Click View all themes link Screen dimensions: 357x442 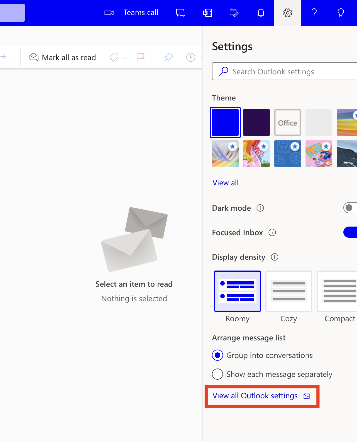(x=226, y=183)
